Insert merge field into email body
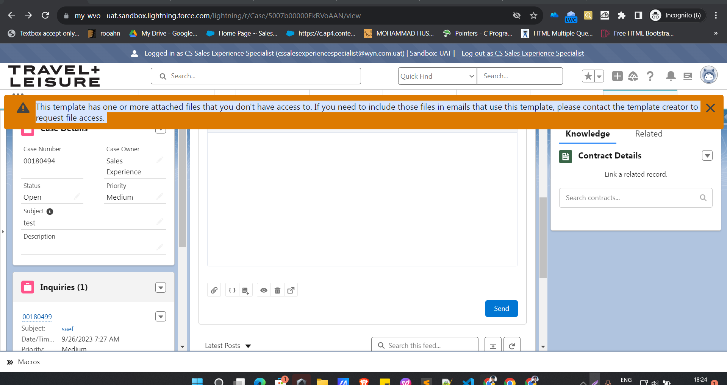 232,290
